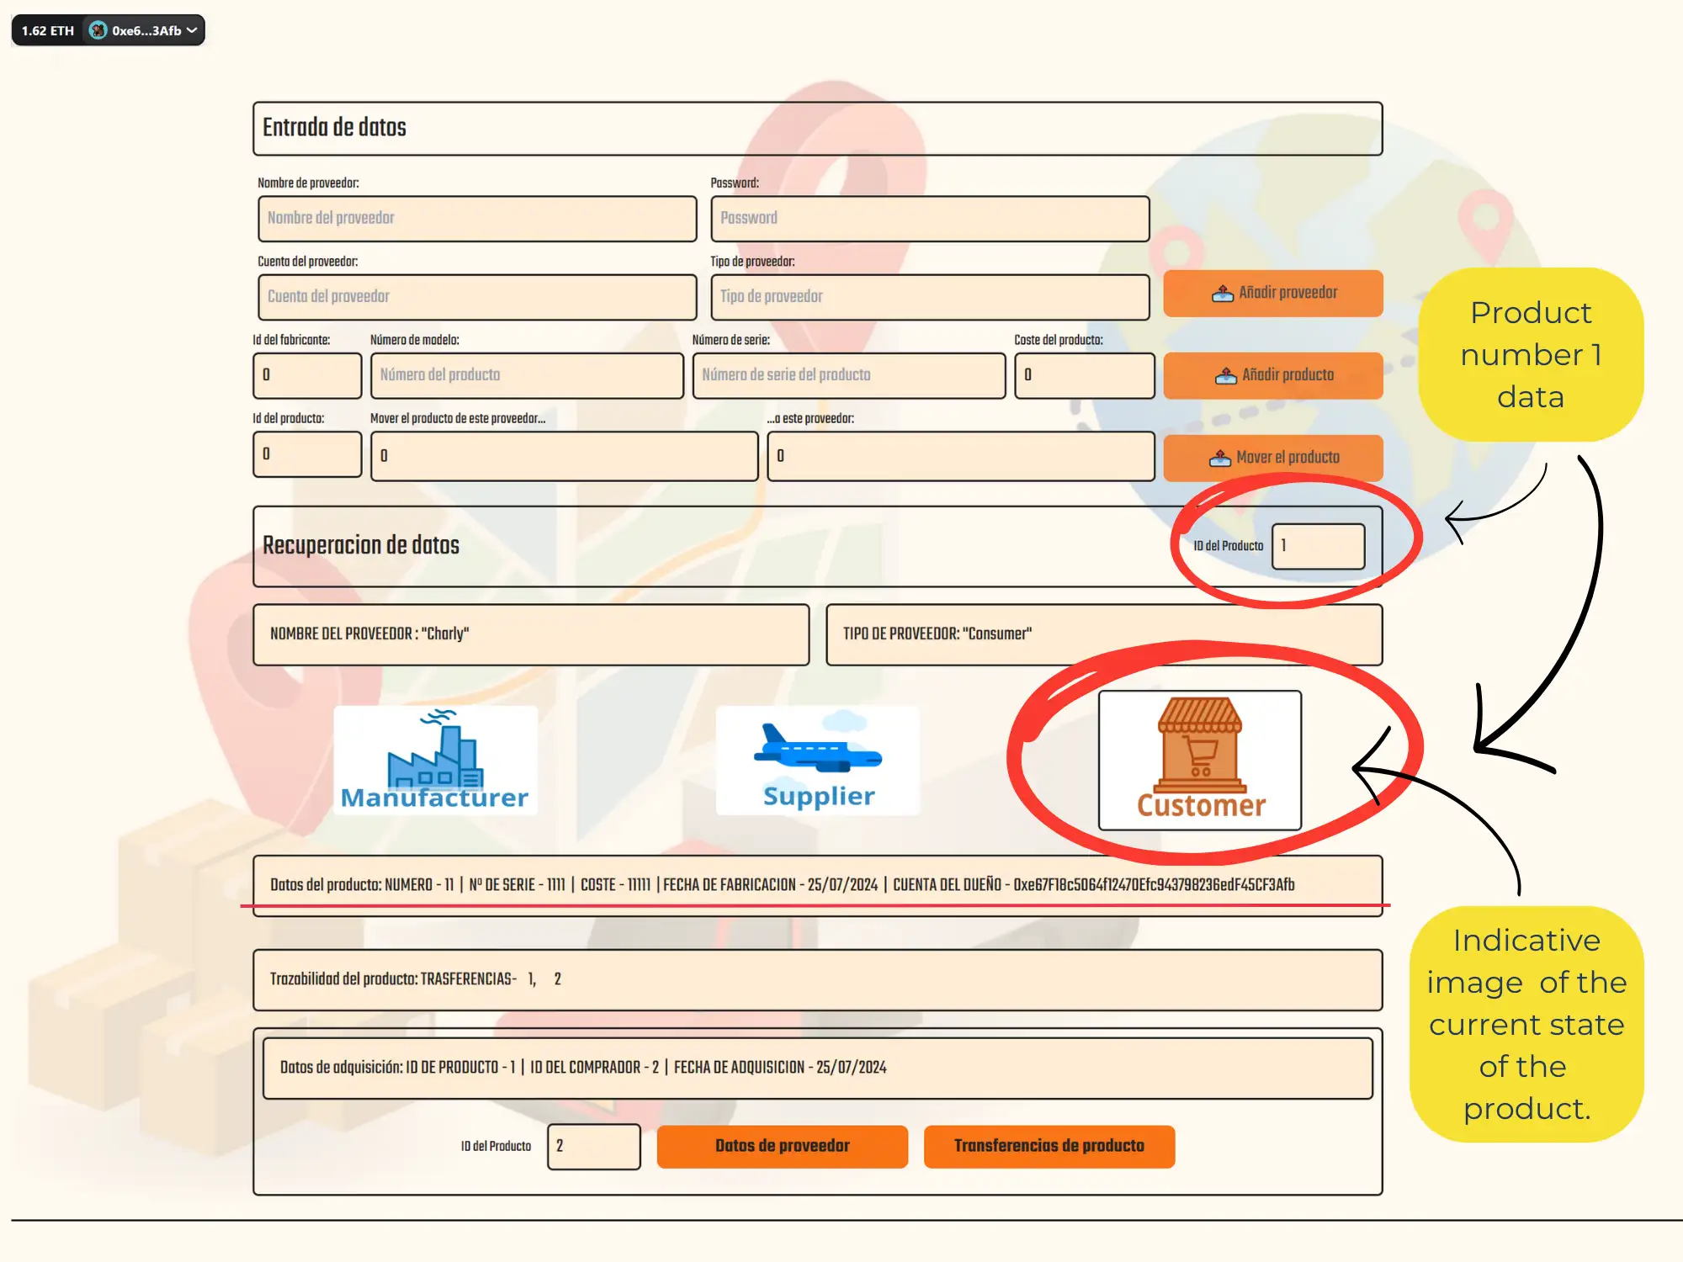Click upload icon on Añadir proveedor

[x=1222, y=294]
